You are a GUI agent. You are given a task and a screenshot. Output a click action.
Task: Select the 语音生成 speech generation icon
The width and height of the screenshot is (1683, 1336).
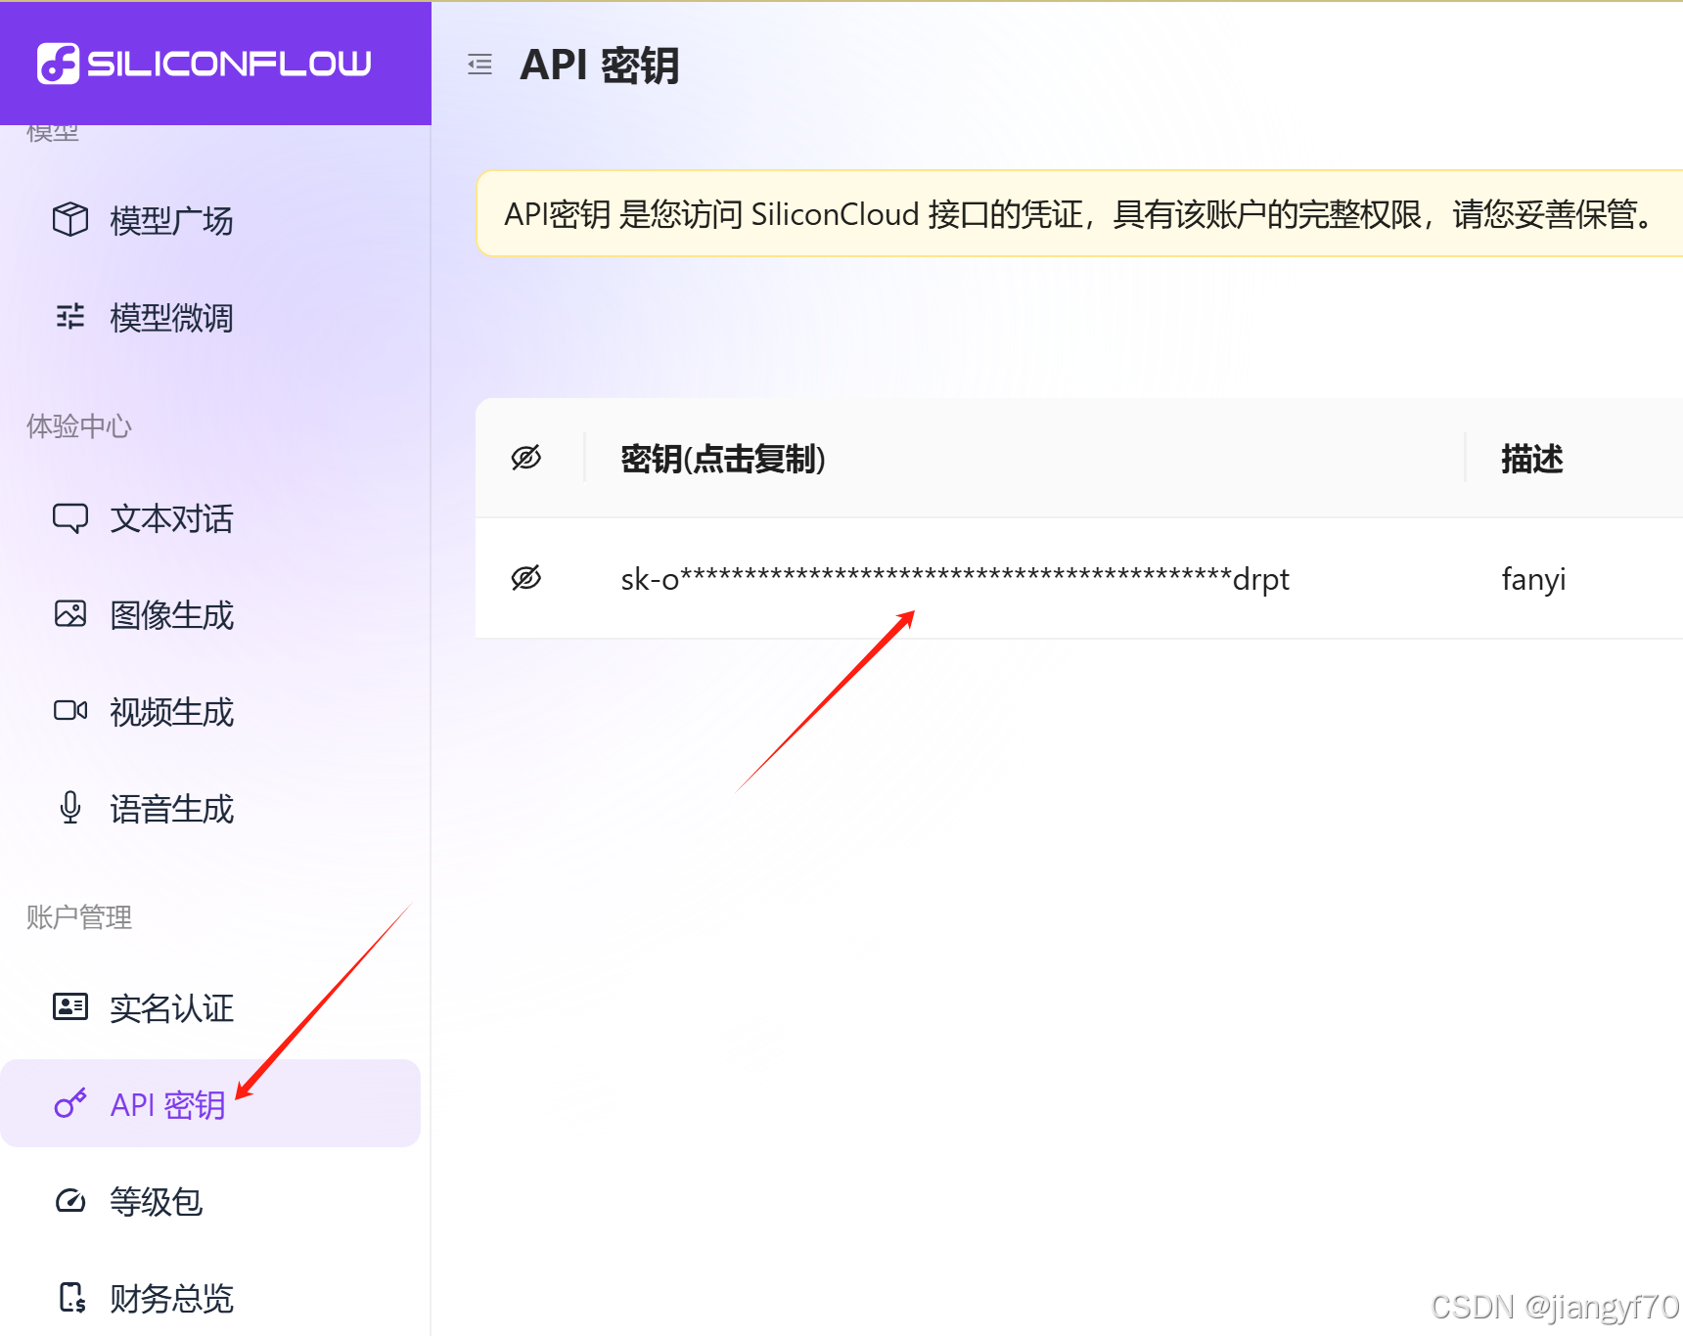click(x=69, y=807)
